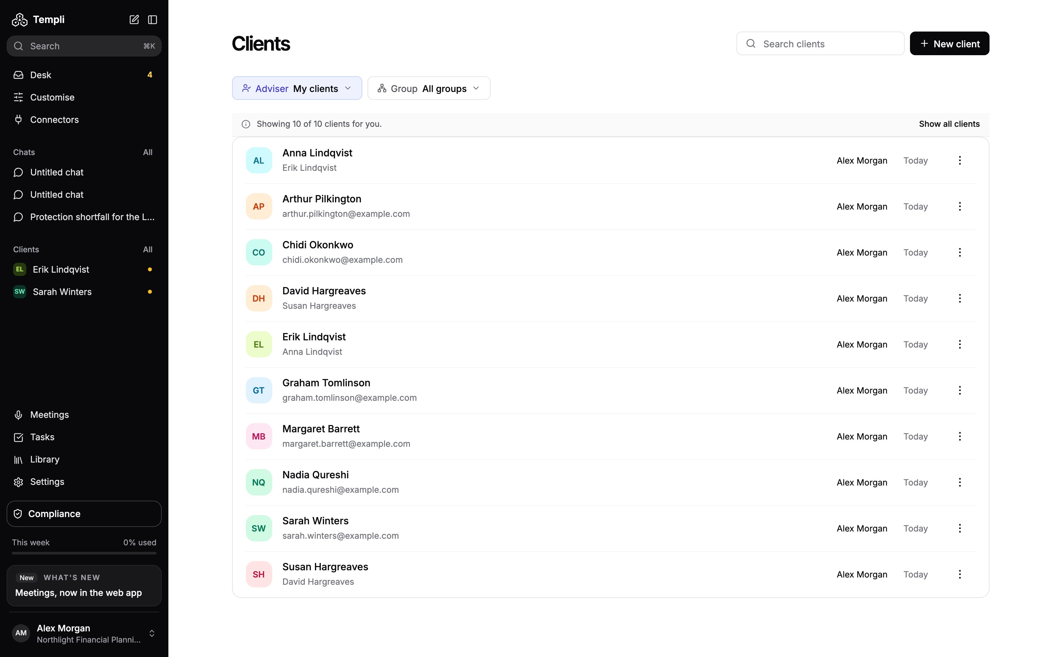The image size is (1052, 657).
Task: Open options menu for Susan Hargreaves
Action: (960, 575)
